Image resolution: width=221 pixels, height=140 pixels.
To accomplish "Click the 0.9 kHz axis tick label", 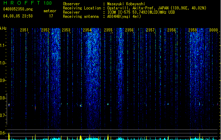I will 2,80.
